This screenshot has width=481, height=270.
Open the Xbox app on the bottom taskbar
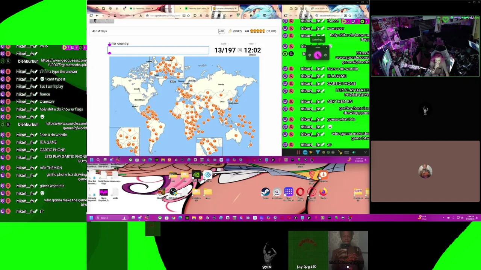tap(160, 217)
